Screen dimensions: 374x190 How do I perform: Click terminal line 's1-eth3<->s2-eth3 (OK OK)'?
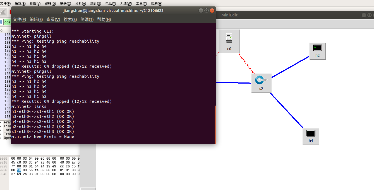tap(43, 131)
